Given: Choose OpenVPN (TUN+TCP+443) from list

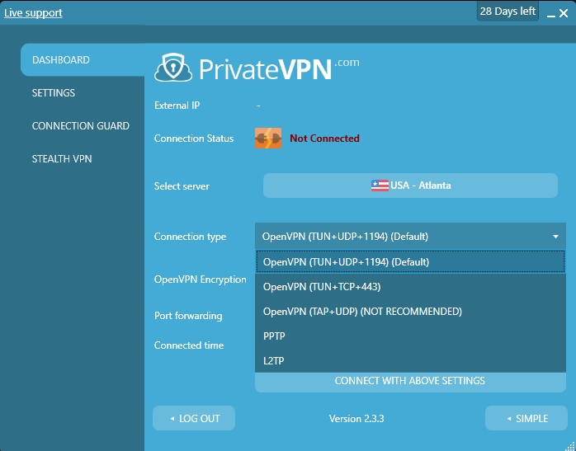Looking at the screenshot, I should coord(410,287).
